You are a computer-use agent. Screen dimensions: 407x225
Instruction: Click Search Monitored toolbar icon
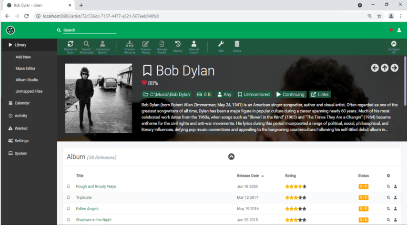[86, 47]
